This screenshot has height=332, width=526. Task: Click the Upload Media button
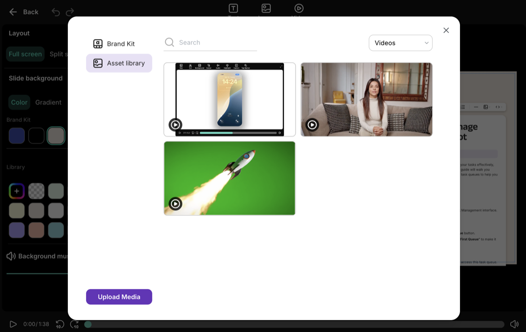(119, 297)
